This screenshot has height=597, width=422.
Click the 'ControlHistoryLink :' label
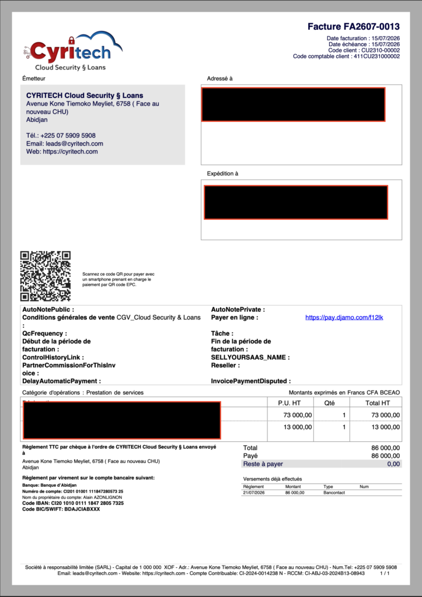point(53,357)
